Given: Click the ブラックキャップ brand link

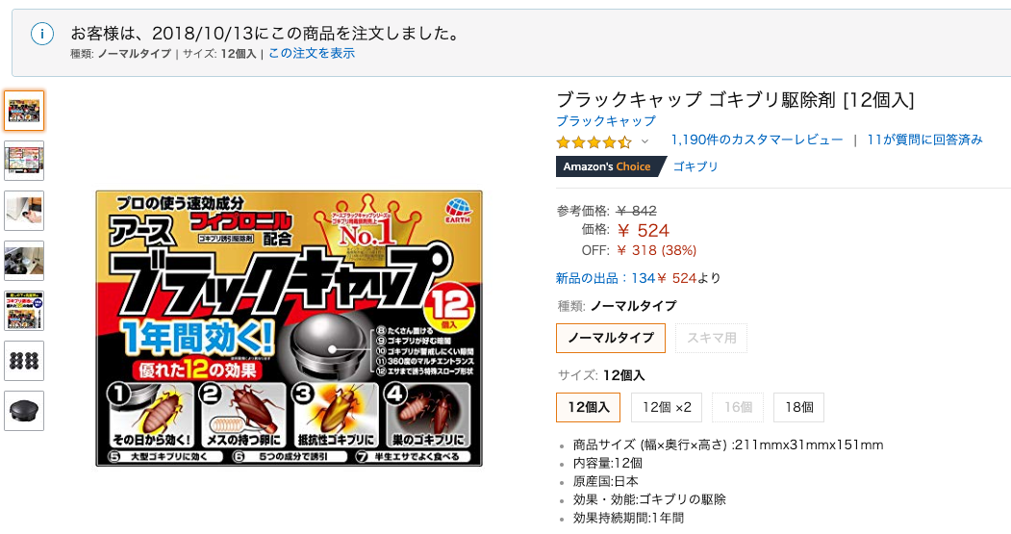Looking at the screenshot, I should point(606,121).
